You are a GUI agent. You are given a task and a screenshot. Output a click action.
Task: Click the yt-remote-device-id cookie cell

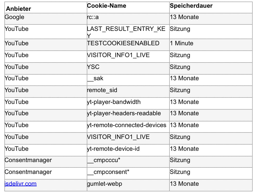113,149
